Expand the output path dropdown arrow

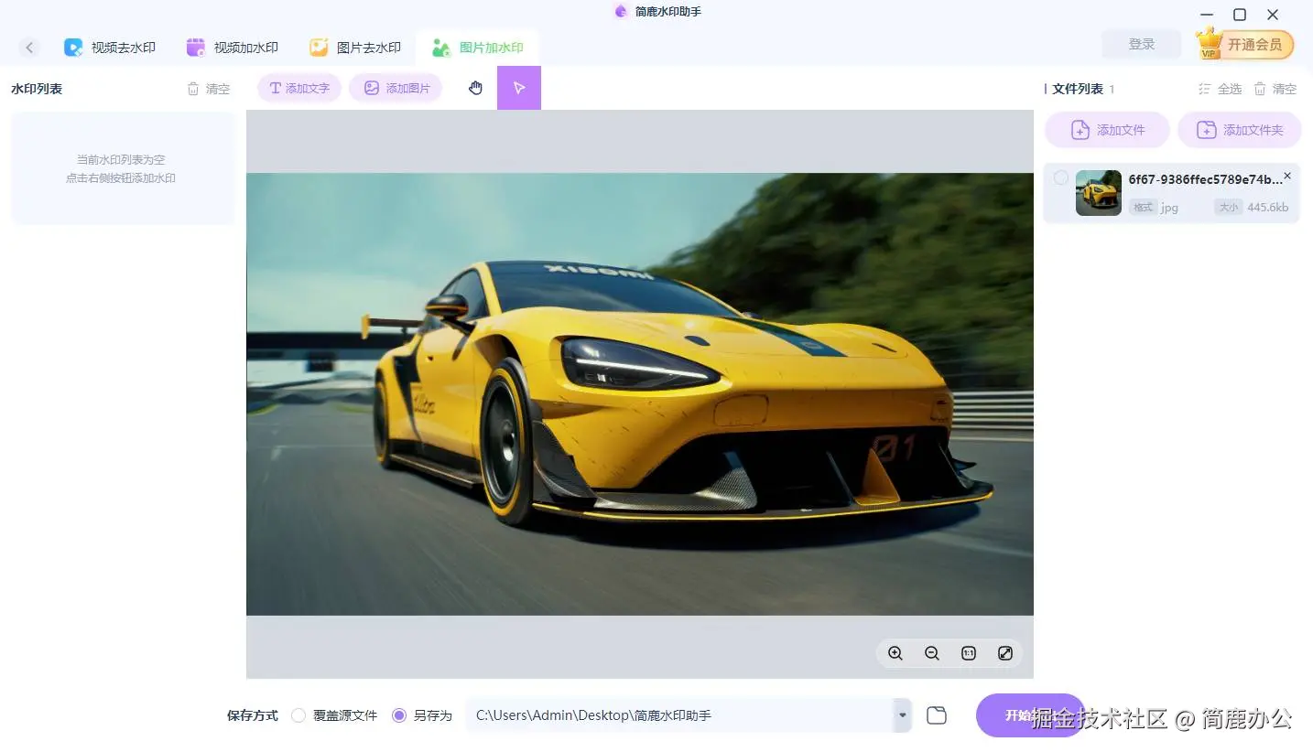click(903, 715)
